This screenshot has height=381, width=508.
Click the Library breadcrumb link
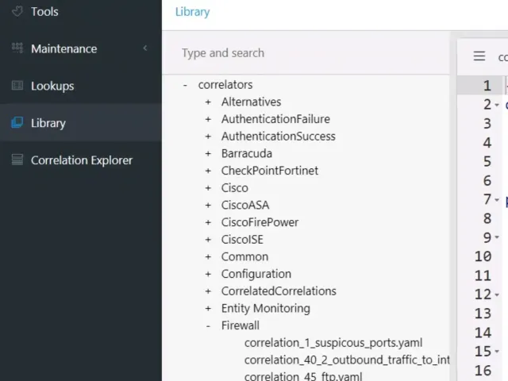click(192, 12)
